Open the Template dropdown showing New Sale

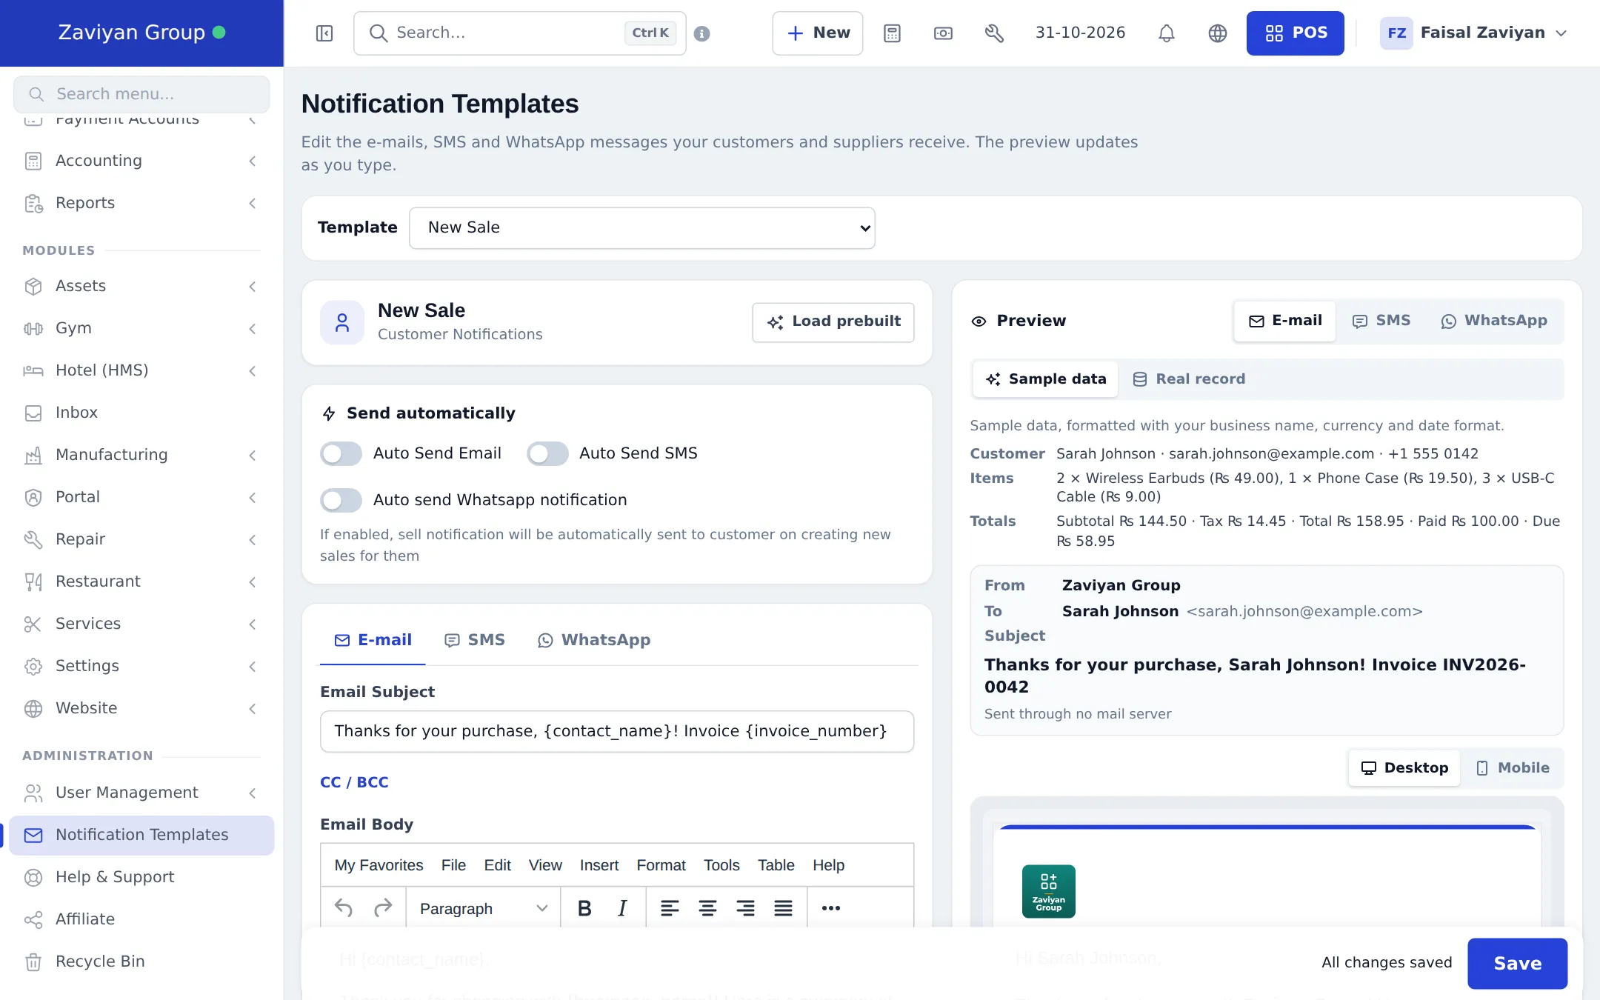642,228
